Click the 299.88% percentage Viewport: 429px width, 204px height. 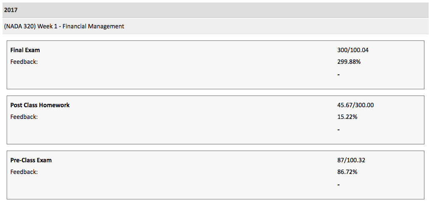click(x=349, y=62)
